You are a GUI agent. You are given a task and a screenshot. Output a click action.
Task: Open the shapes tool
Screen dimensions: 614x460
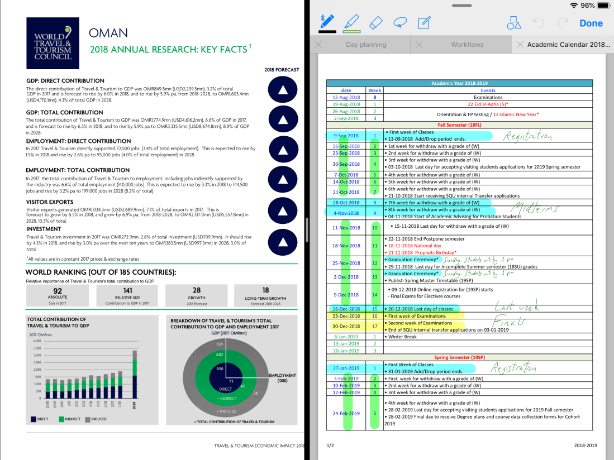tap(514, 23)
